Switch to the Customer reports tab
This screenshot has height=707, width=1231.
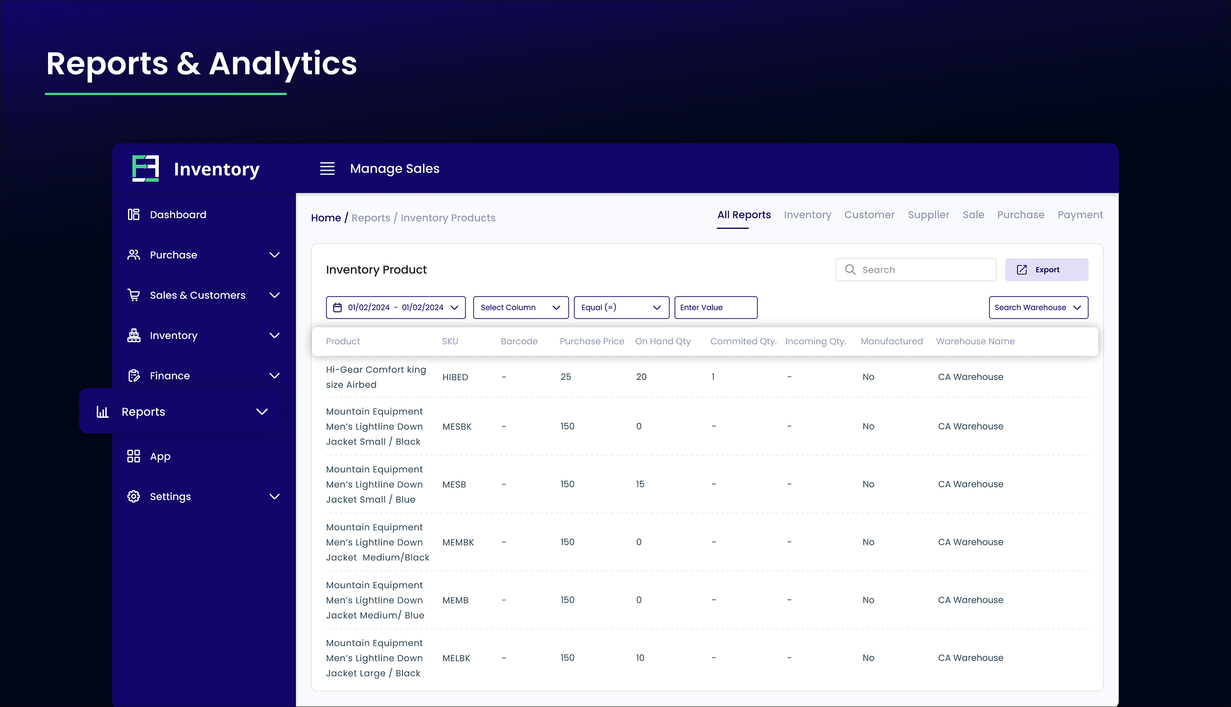(869, 215)
